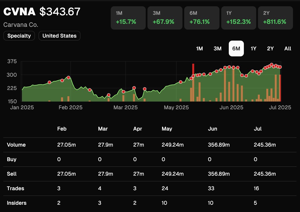Click the Buy row label

click(12, 159)
